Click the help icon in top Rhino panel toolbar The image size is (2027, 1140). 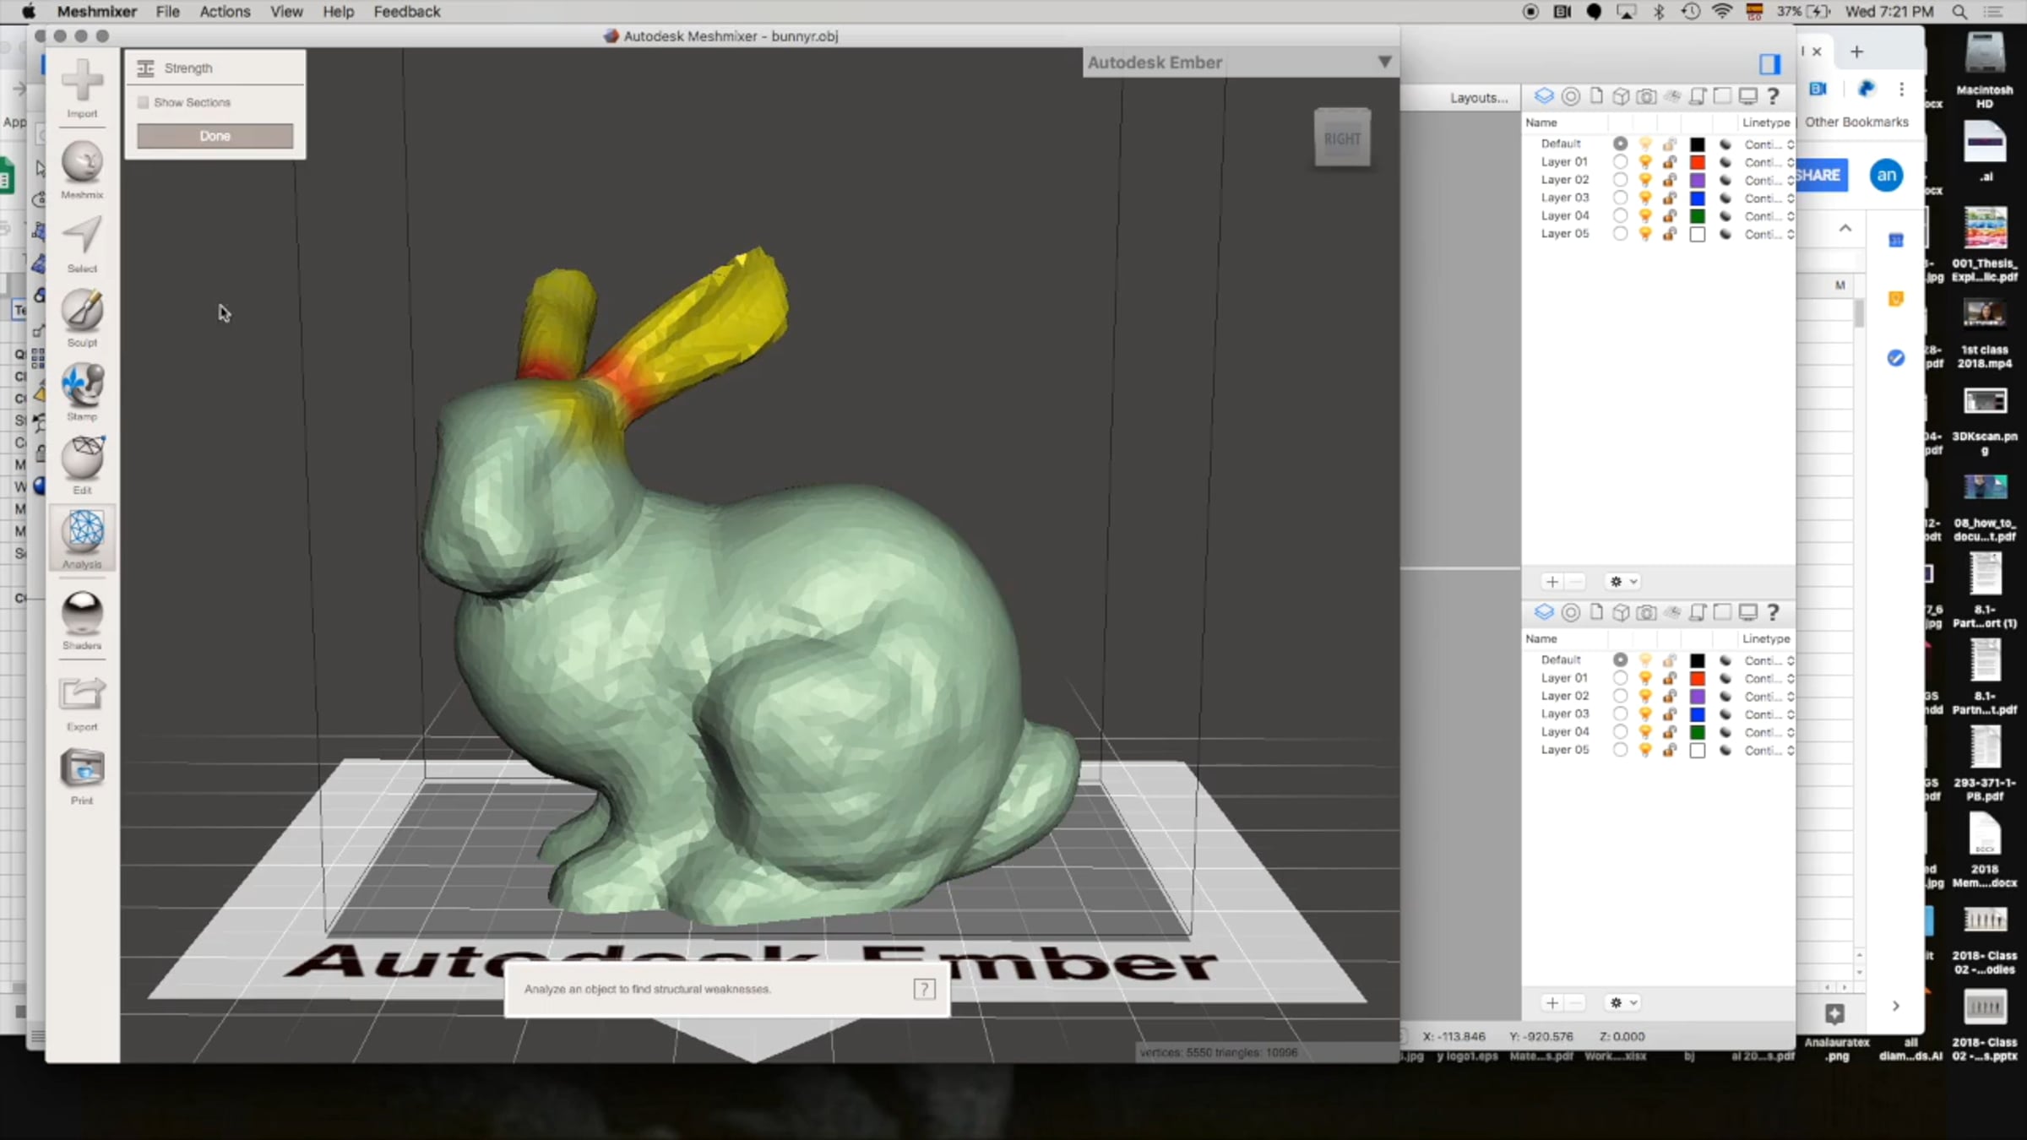pyautogui.click(x=1773, y=96)
